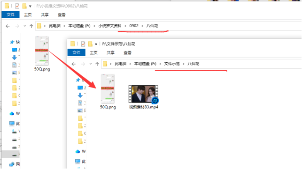Open 查看 tab in back Explorer window
Image resolution: width=302 pixels, height=169 pixels.
62,15
